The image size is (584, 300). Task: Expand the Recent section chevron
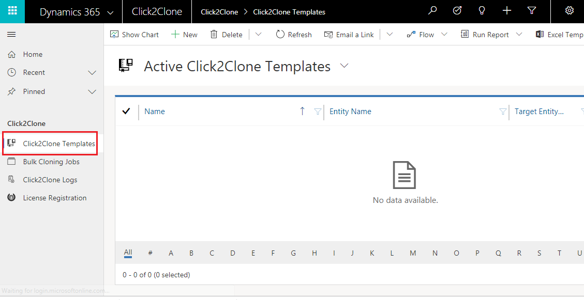click(92, 73)
